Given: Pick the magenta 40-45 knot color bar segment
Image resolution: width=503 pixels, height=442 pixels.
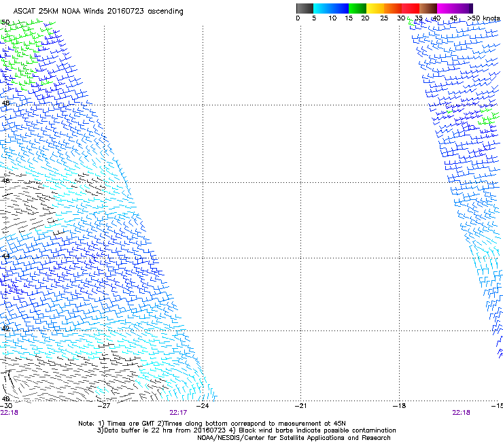Looking at the screenshot, I should [x=446, y=8].
